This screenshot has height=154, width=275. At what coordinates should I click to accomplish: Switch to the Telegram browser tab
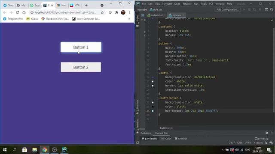pyautogui.click(x=8, y=6)
